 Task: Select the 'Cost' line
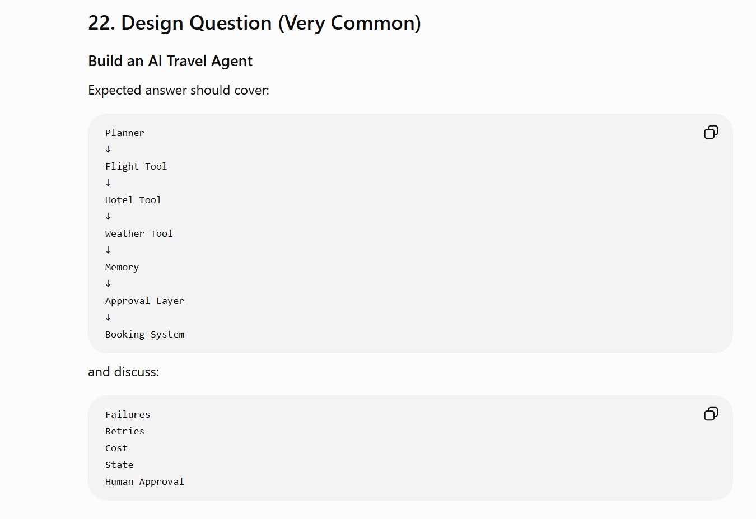pos(116,448)
